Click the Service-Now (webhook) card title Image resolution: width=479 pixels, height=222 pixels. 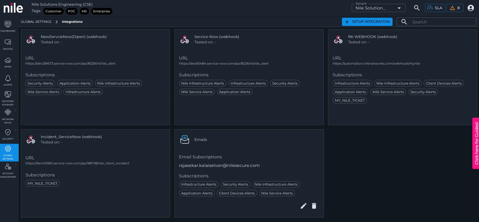217,37
